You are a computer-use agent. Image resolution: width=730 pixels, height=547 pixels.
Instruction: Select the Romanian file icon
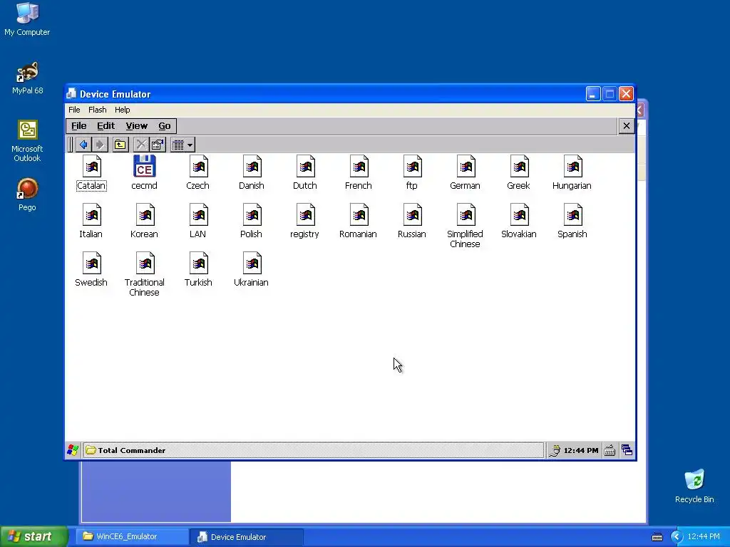pyautogui.click(x=359, y=215)
